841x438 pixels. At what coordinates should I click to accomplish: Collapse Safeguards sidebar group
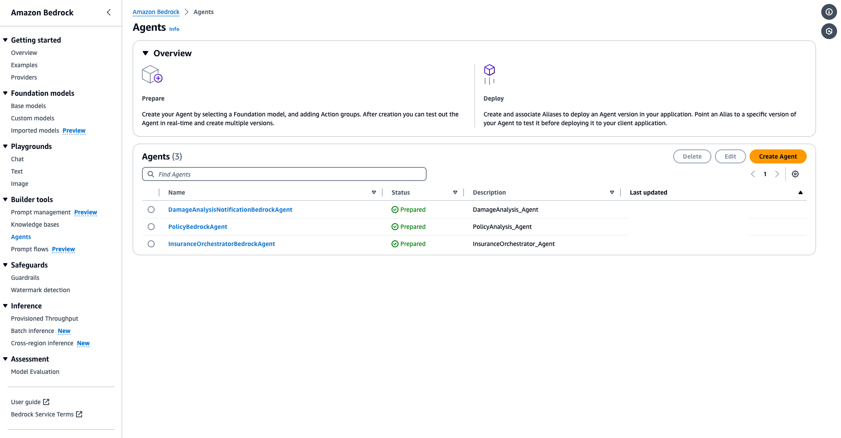pyautogui.click(x=5, y=265)
